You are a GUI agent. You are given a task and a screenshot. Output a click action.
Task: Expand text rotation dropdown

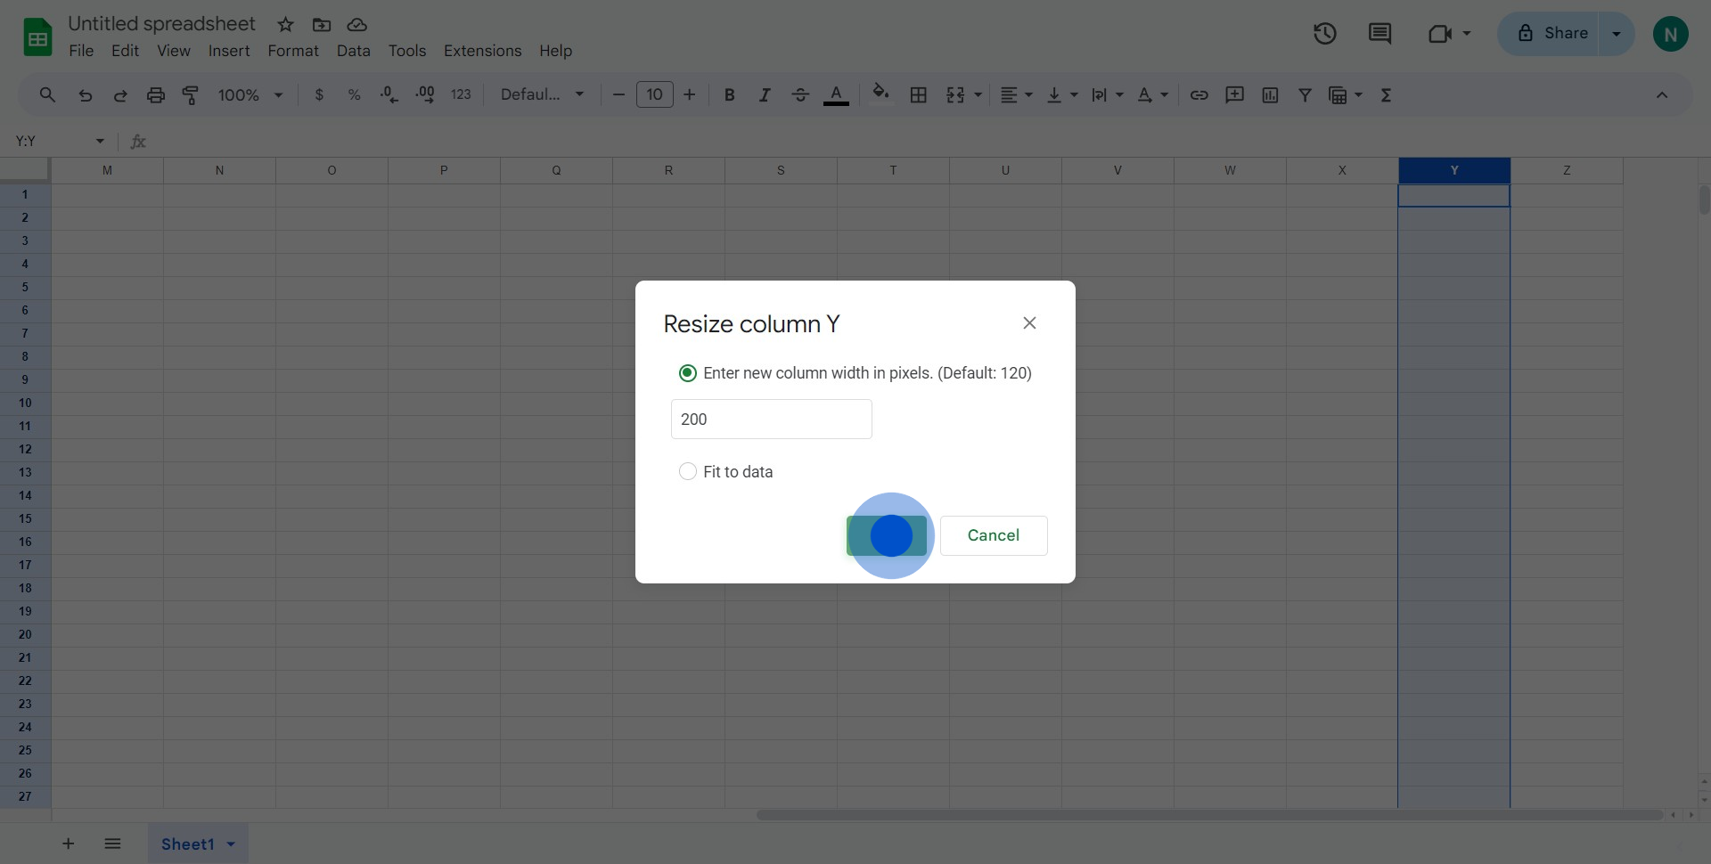tap(1165, 94)
